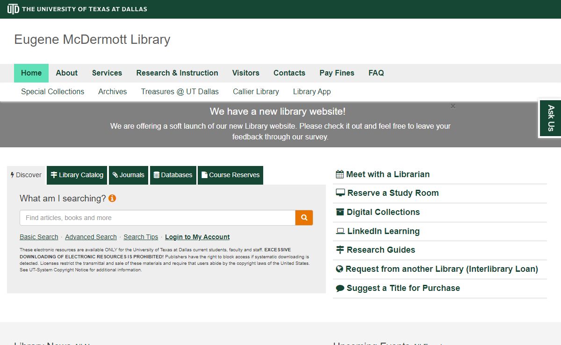Focus the 'Find articles, books and more' field

(x=157, y=218)
